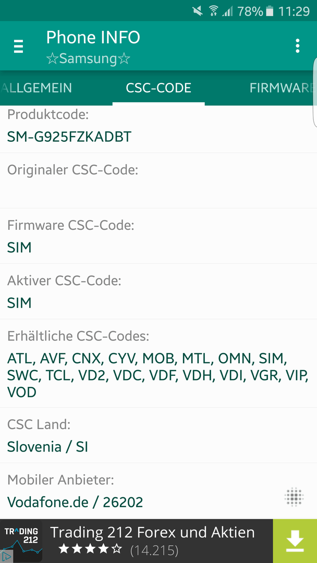Tap the dotted floating assistive icon
The height and width of the screenshot is (563, 317).
pos(294,498)
